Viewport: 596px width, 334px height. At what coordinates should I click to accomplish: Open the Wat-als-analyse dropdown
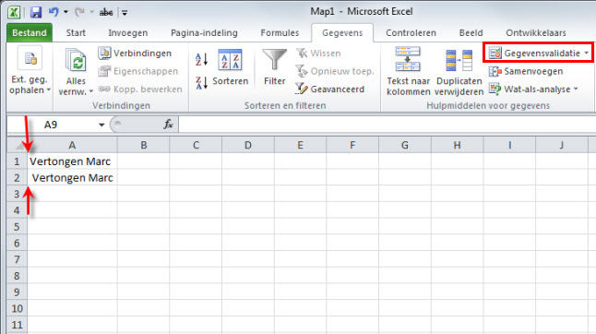coord(533,89)
